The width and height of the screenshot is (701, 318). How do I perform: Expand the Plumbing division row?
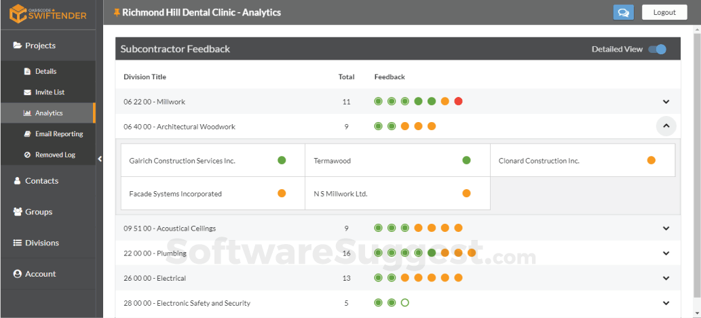click(666, 253)
